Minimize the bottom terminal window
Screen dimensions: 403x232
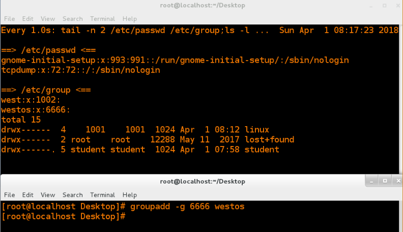tap(371, 181)
